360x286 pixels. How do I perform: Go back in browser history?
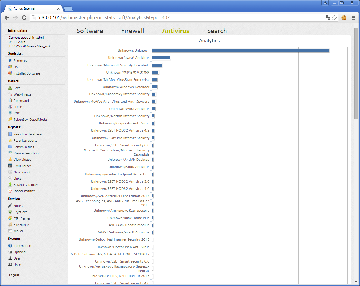coord(7,17)
